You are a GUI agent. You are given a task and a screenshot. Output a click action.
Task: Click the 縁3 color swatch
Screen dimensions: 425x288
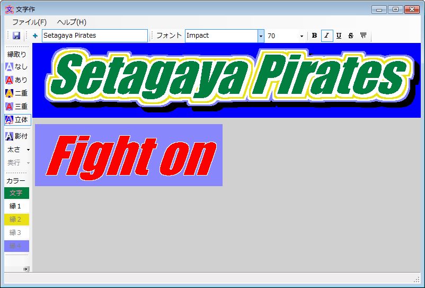16,232
